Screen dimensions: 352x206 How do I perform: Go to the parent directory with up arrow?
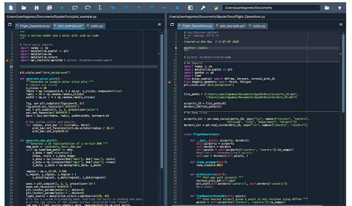point(339,8)
